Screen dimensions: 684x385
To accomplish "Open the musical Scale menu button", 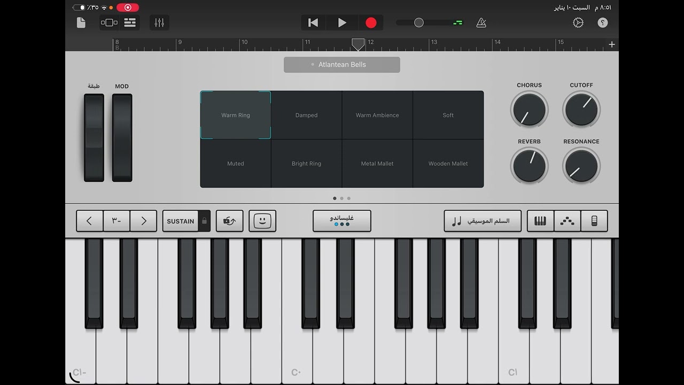I will pyautogui.click(x=483, y=221).
